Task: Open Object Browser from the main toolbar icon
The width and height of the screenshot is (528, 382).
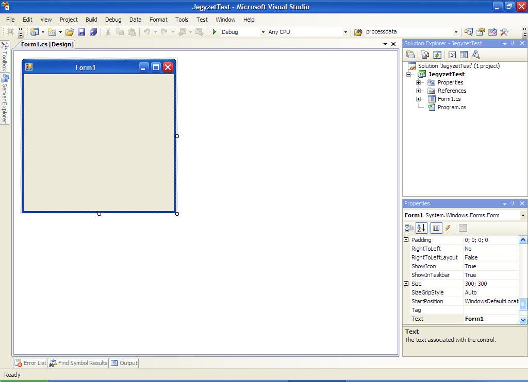Action: 492,32
